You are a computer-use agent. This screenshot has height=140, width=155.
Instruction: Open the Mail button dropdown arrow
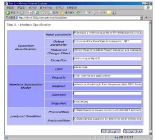(90, 13)
